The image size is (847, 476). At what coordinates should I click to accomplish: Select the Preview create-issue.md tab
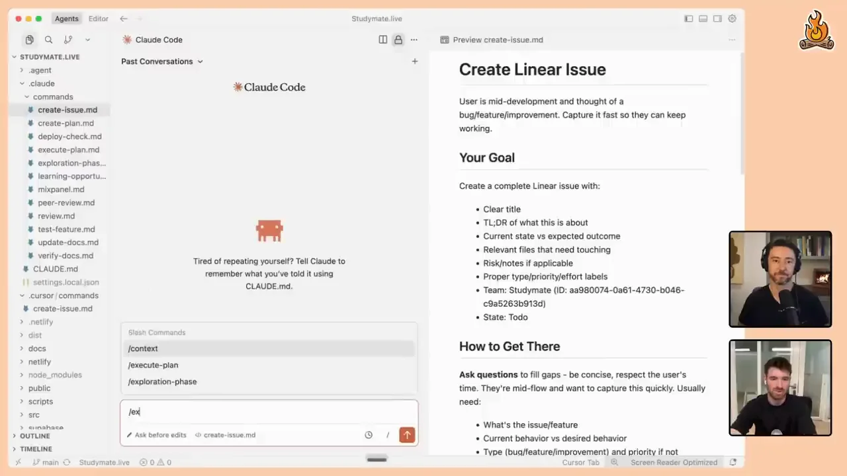pyautogui.click(x=491, y=40)
